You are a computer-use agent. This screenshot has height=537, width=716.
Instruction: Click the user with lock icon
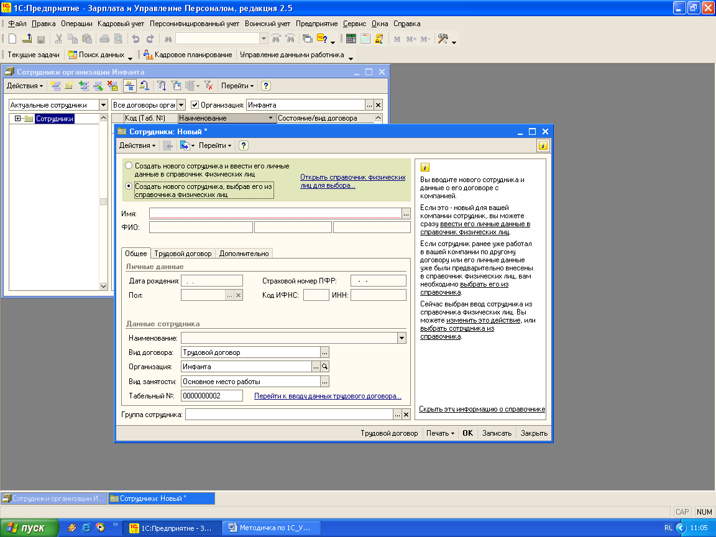[x=379, y=39]
